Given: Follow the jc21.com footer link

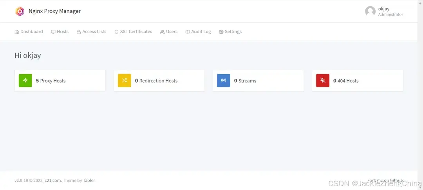Looking at the screenshot, I should pyautogui.click(x=52, y=181).
